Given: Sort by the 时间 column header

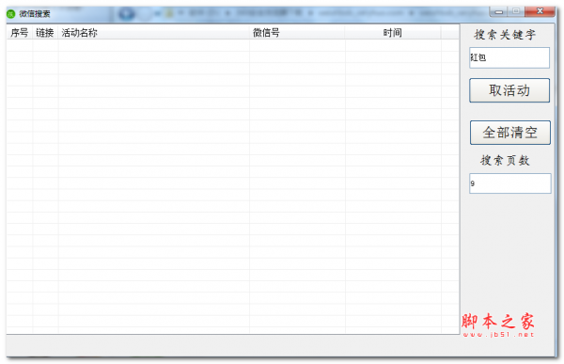Looking at the screenshot, I should coord(393,33).
